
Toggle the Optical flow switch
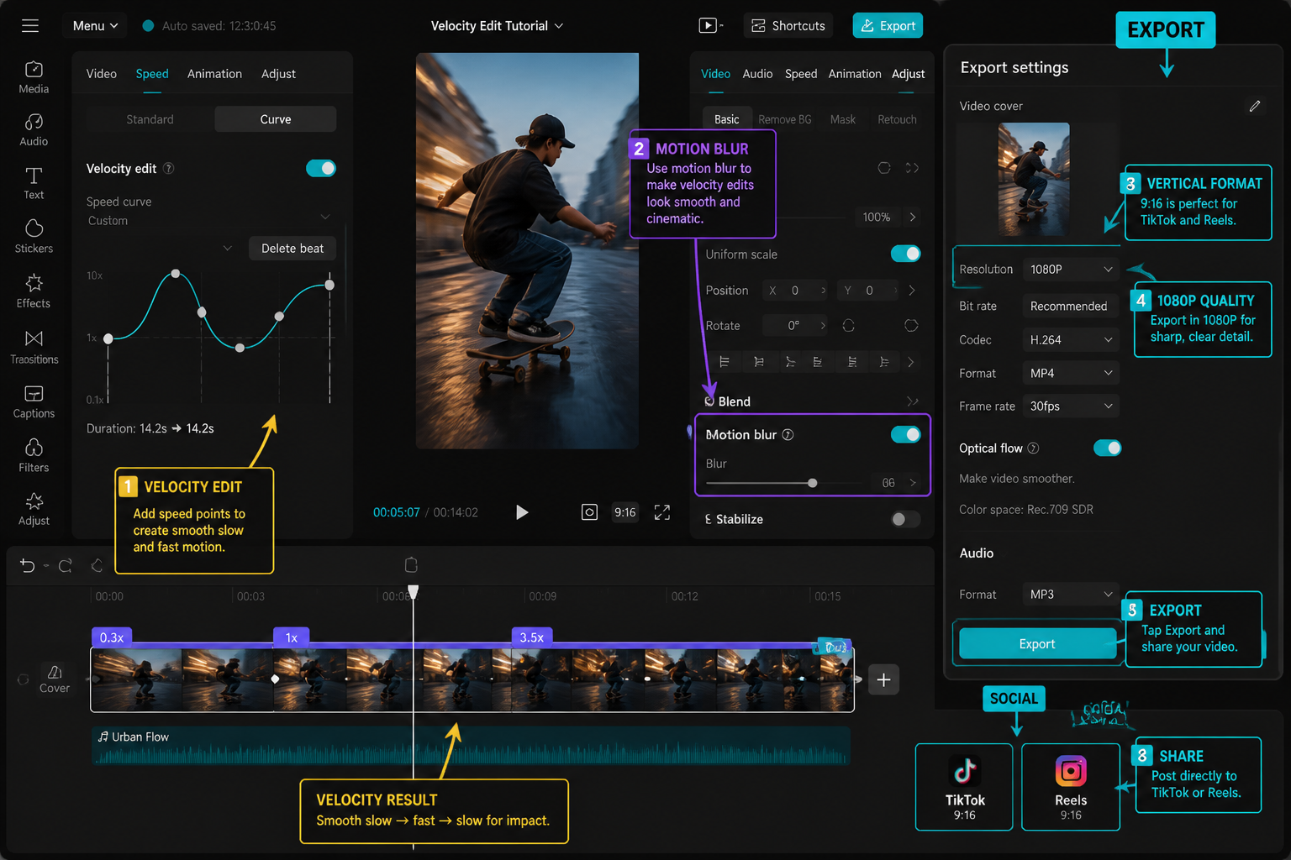click(1107, 448)
